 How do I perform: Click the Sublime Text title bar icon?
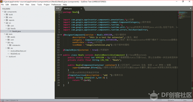point(2,2)
